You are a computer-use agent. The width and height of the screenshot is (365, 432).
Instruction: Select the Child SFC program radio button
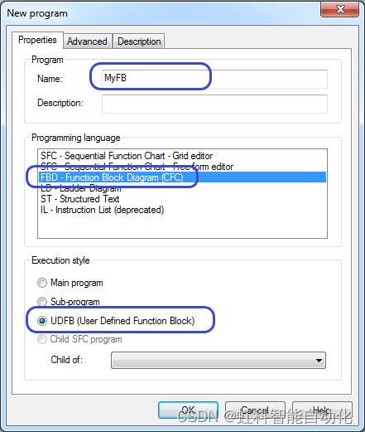pos(42,339)
